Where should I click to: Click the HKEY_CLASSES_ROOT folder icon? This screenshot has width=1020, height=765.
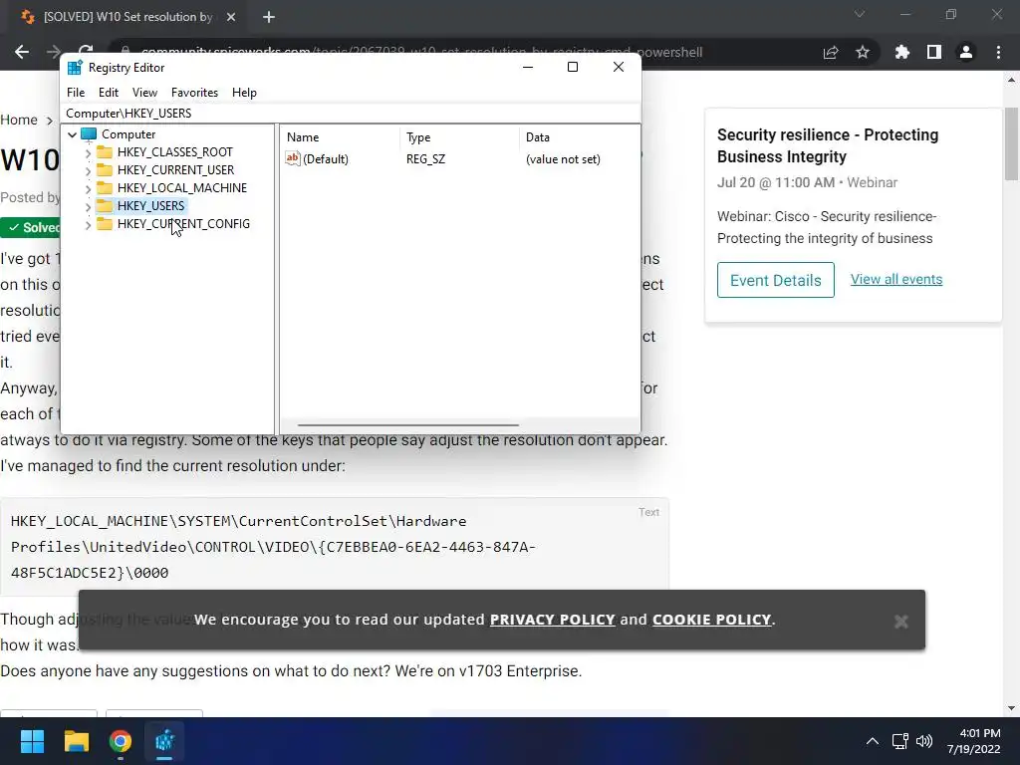click(x=104, y=152)
